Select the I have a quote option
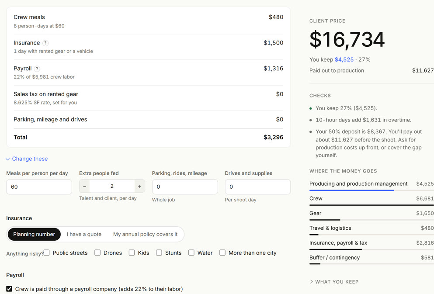Image resolution: width=434 pixels, height=294 pixels. (84, 234)
